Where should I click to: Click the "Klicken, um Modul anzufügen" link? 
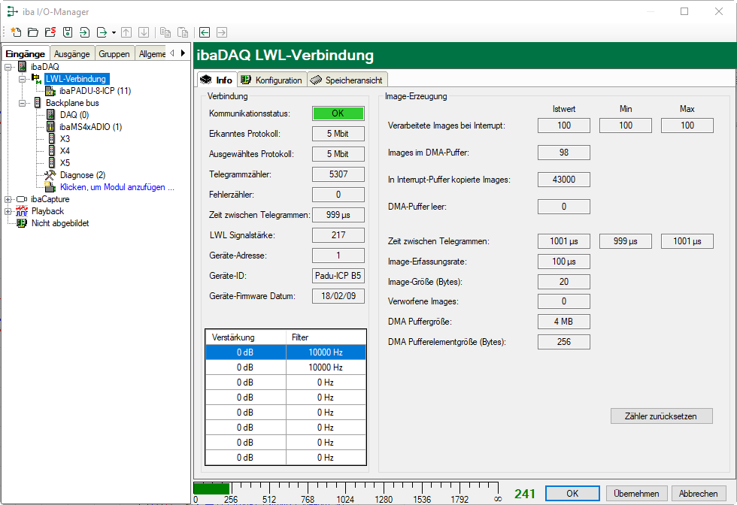click(117, 187)
